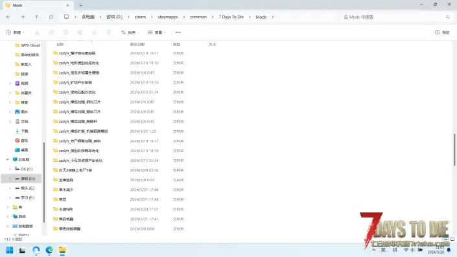Click the Copy icon in toolbar
The image size is (457, 257).
tap(51, 32)
